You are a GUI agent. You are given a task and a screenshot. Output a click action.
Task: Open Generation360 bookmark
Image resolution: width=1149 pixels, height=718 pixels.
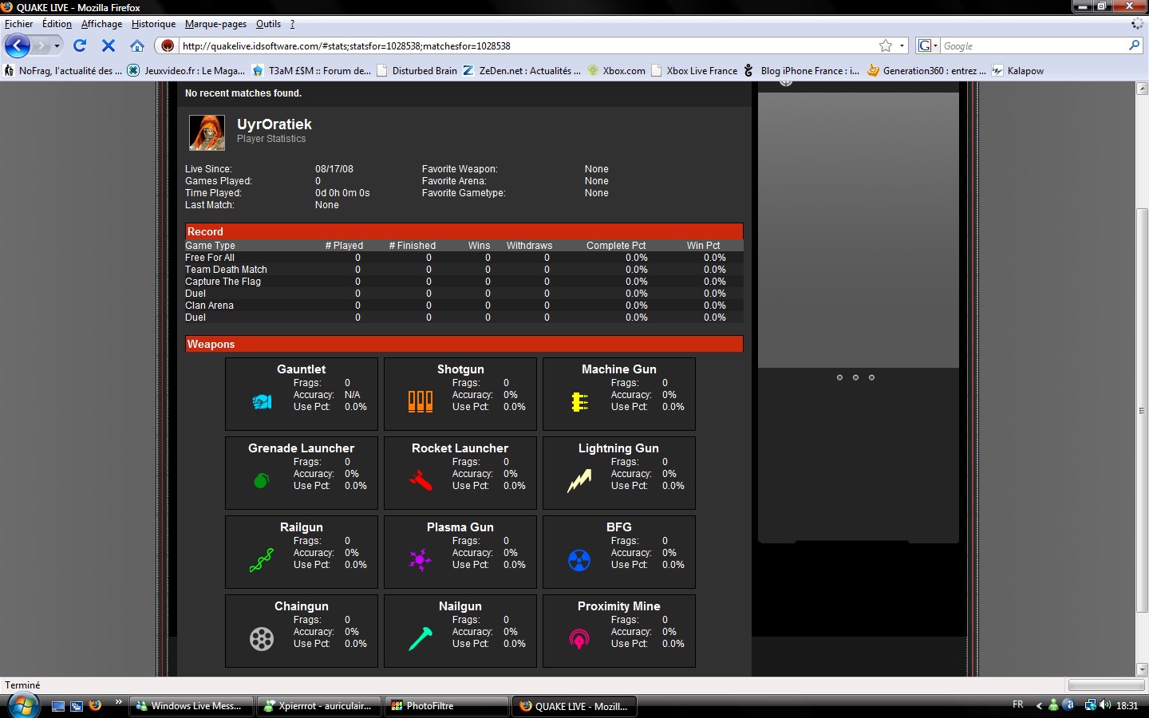[927, 70]
